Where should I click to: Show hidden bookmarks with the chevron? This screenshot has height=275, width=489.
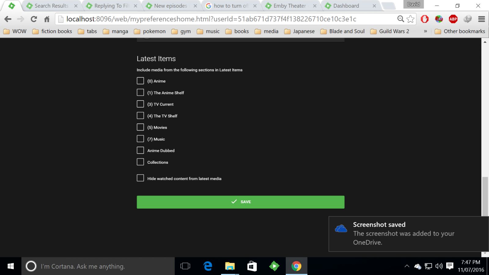coord(425,31)
